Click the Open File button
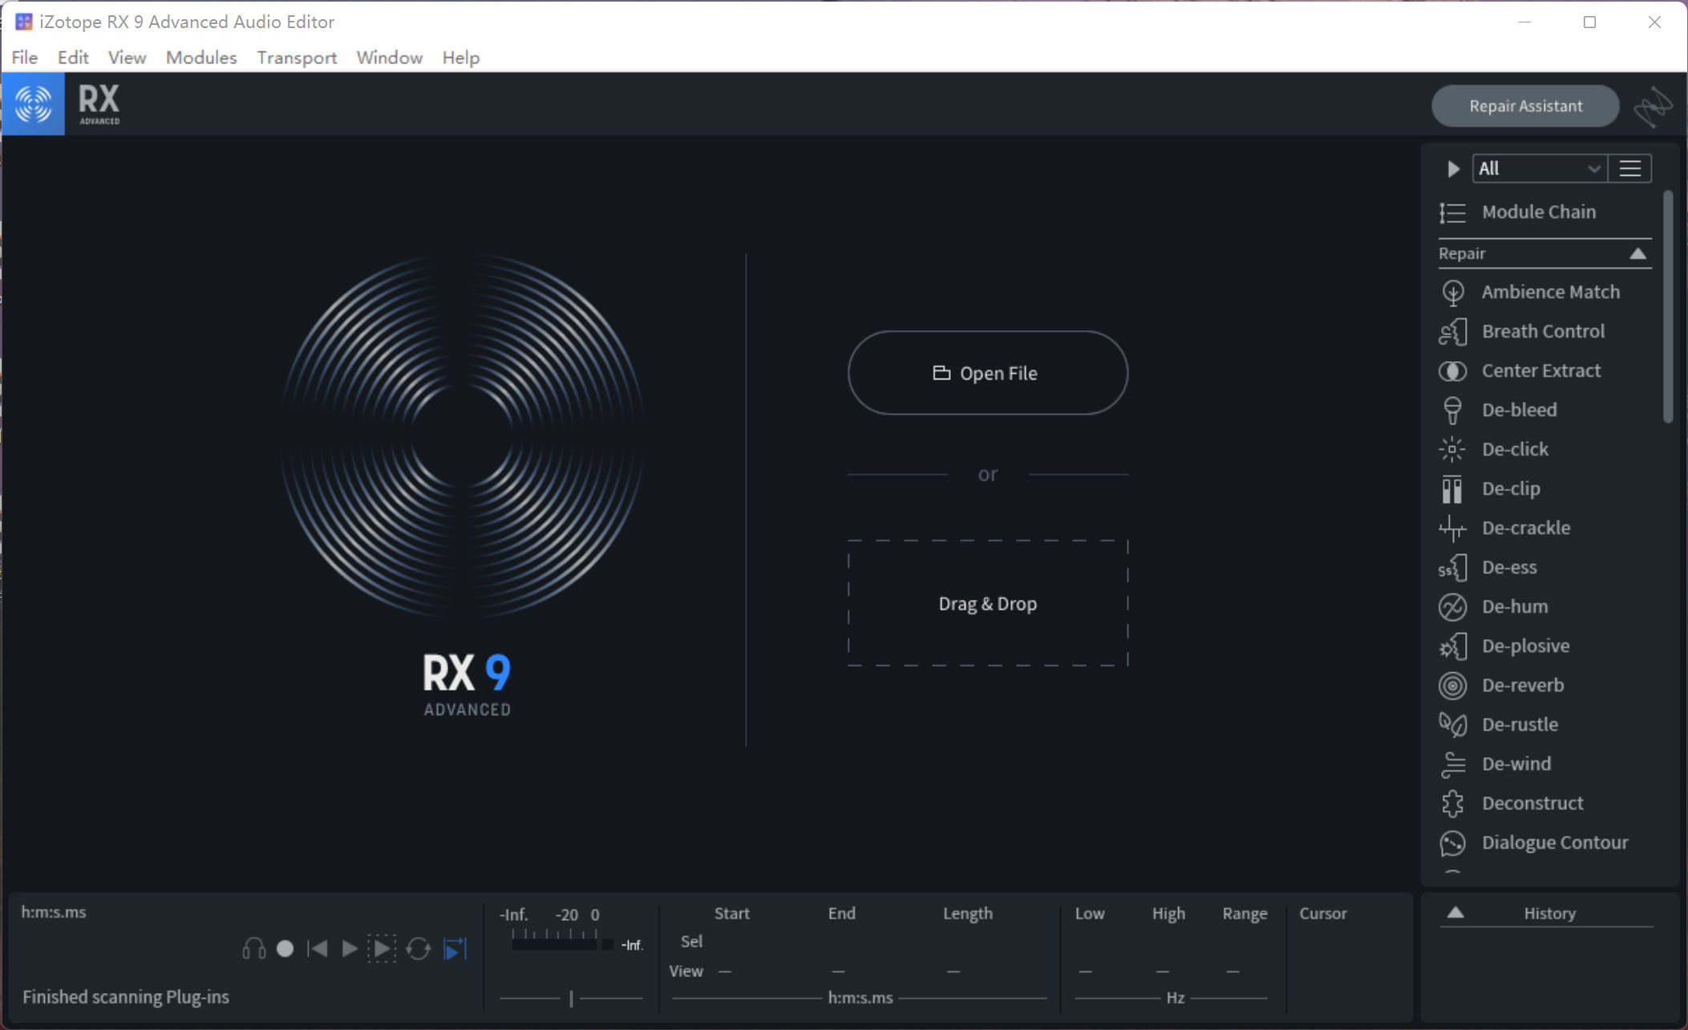 coord(986,372)
